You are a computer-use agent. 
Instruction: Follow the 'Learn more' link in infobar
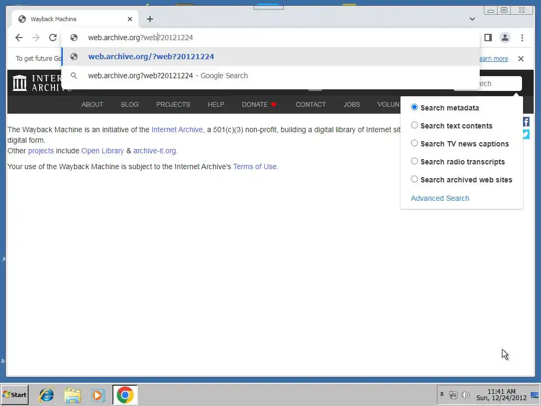[x=494, y=59]
